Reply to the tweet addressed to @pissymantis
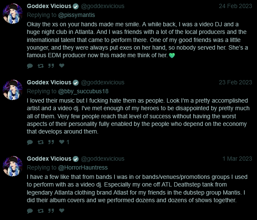 [30, 66]
